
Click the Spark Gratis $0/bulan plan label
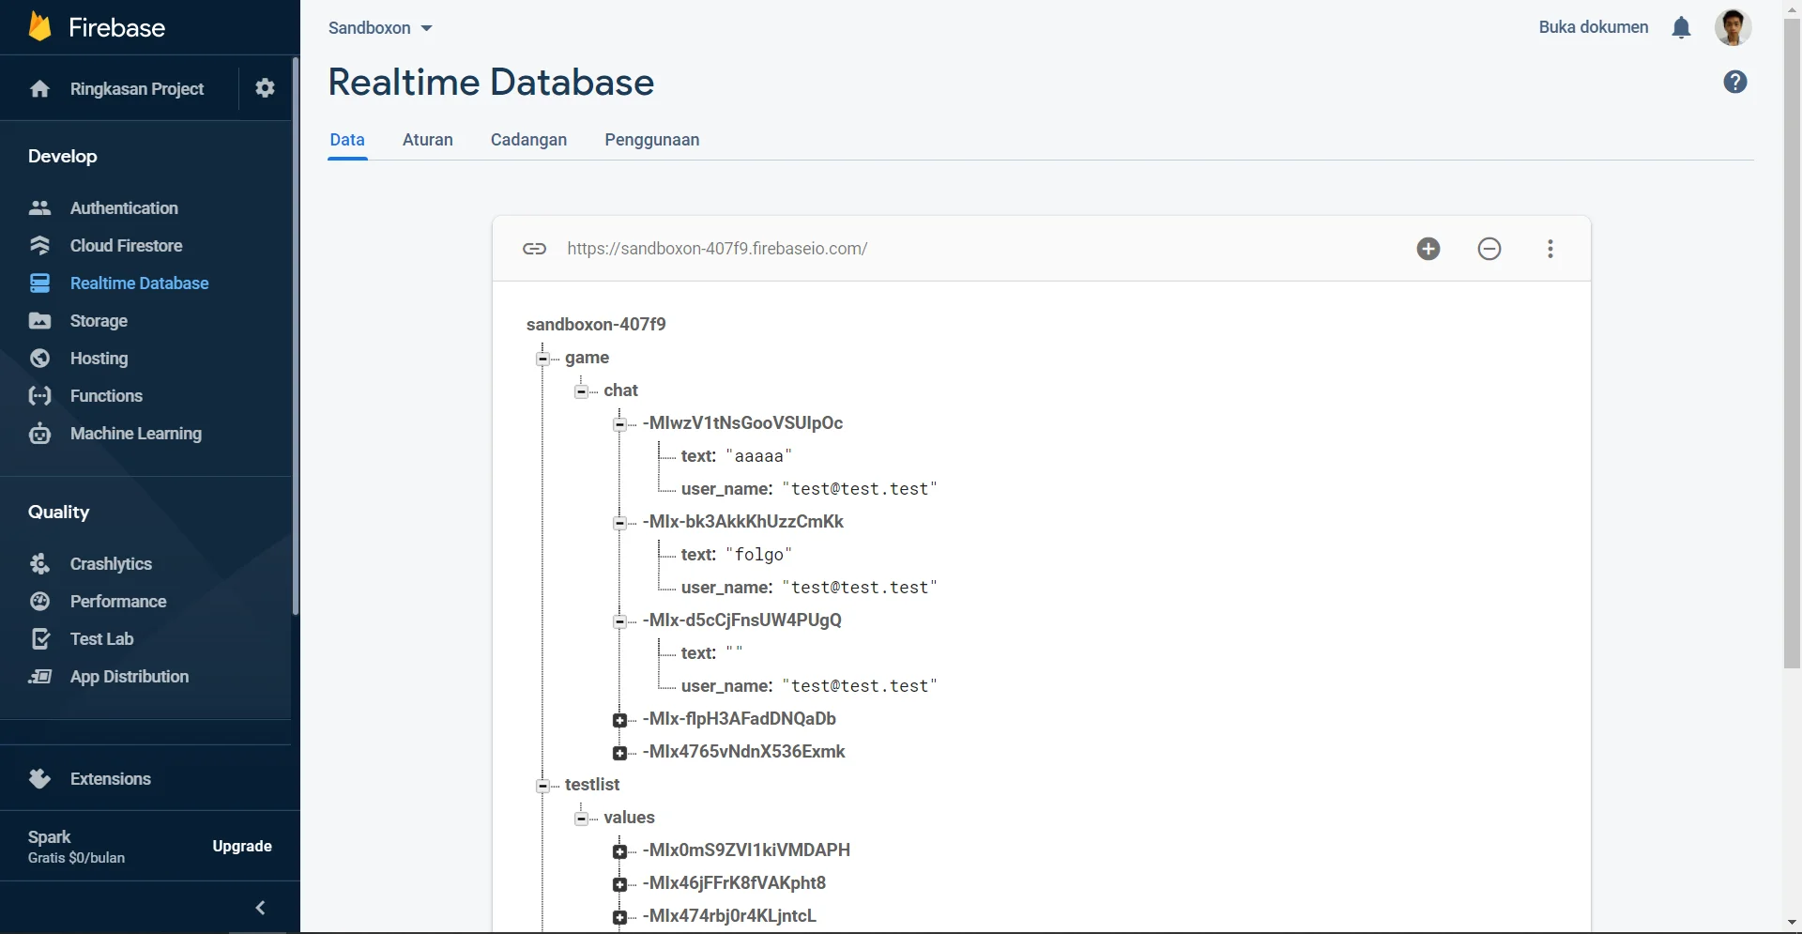point(76,846)
